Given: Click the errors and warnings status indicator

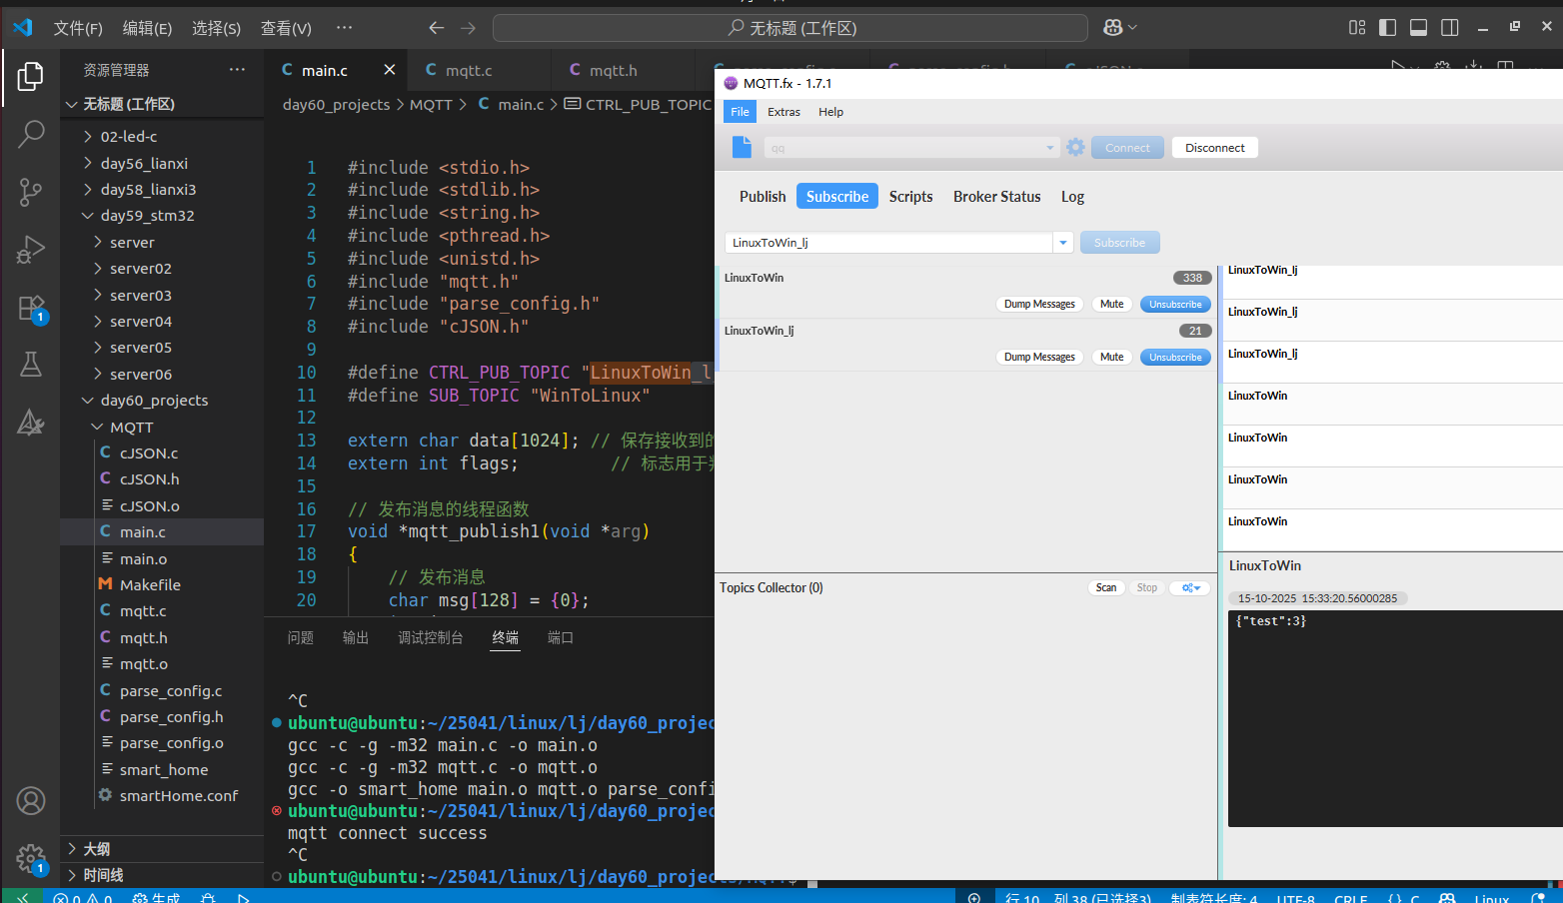Looking at the screenshot, I should [84, 897].
